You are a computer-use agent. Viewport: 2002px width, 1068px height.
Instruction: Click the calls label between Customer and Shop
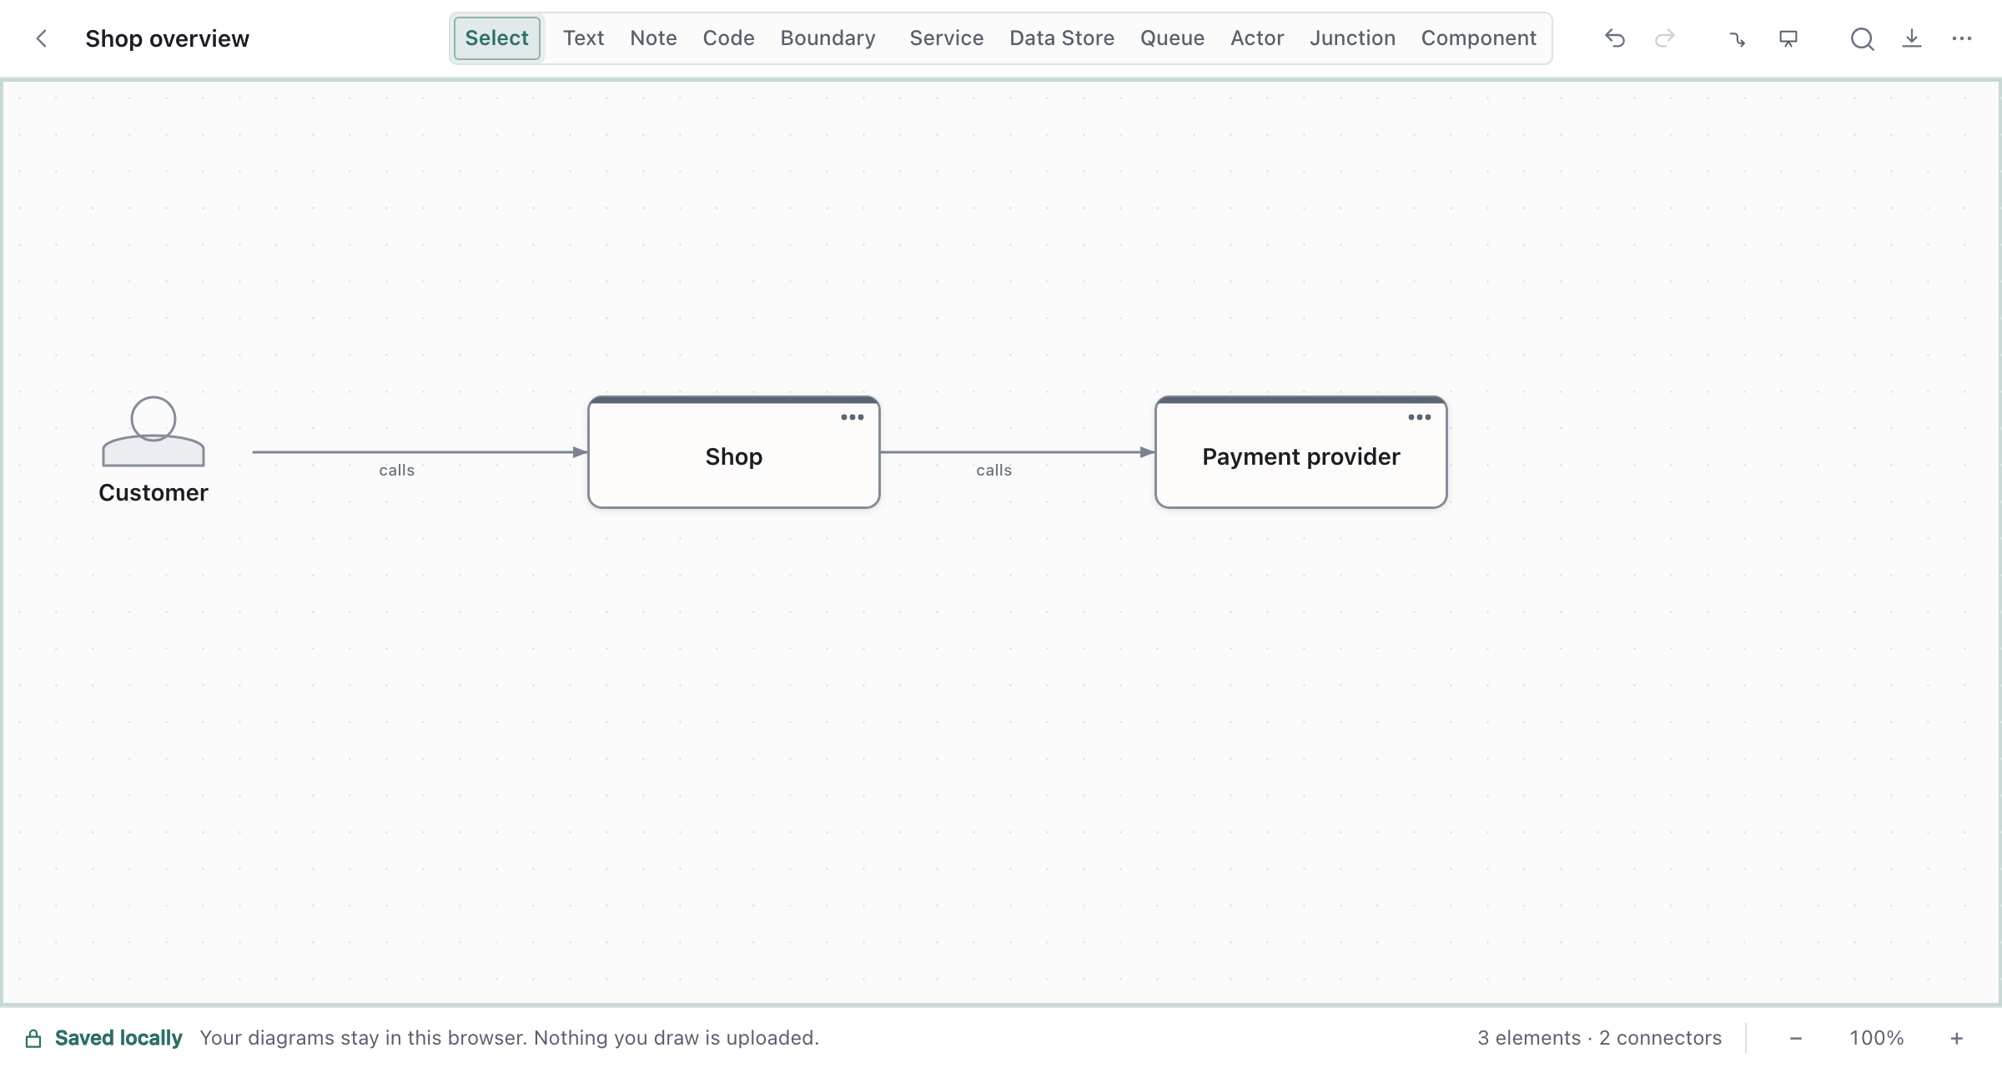point(397,471)
